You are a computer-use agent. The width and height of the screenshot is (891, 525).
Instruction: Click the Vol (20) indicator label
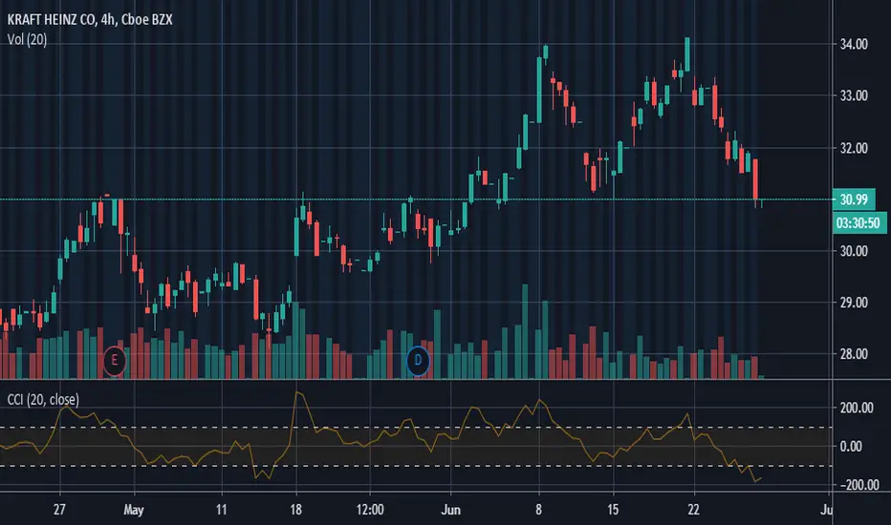(x=28, y=39)
